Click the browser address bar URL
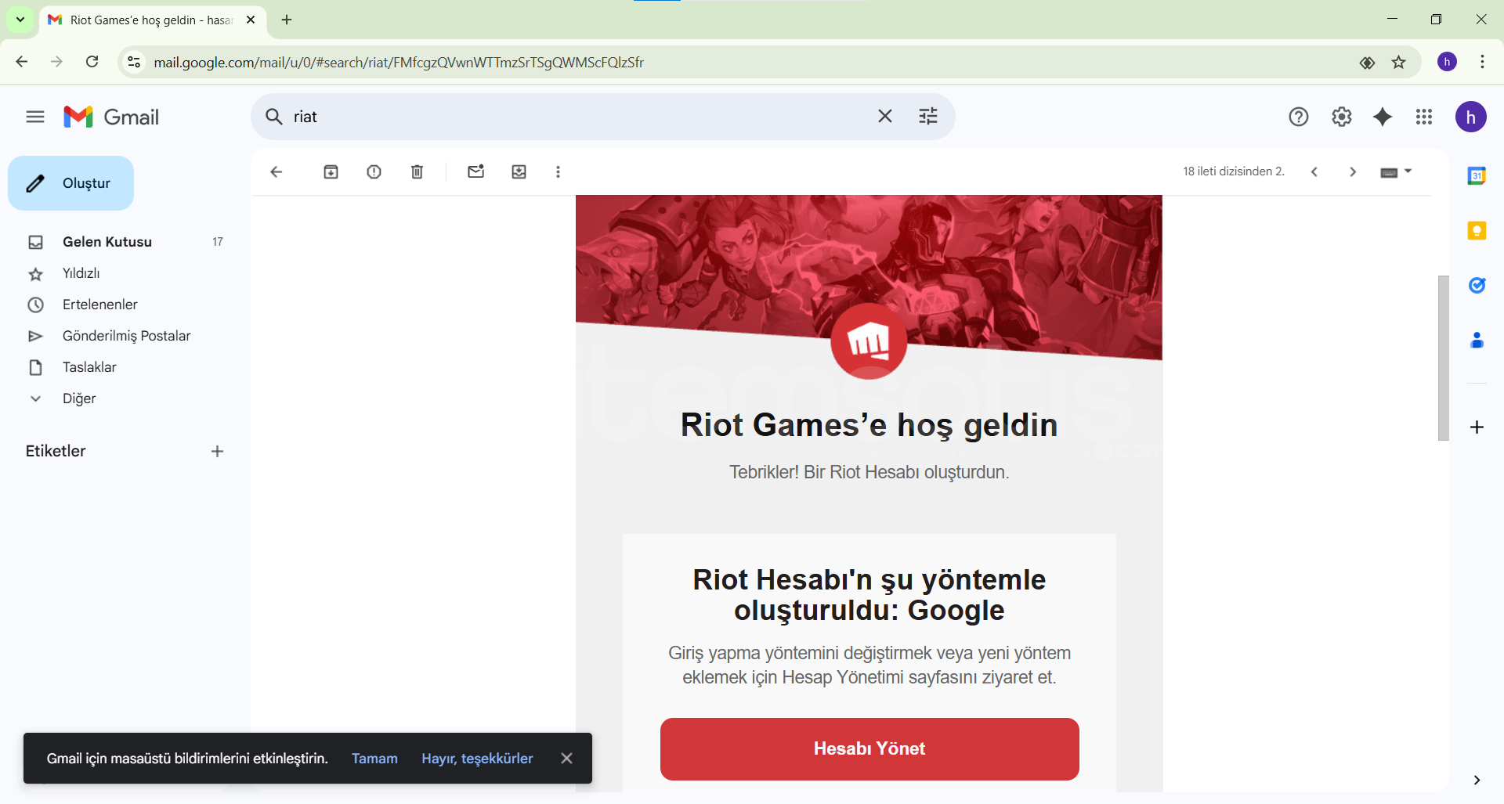 coord(399,62)
